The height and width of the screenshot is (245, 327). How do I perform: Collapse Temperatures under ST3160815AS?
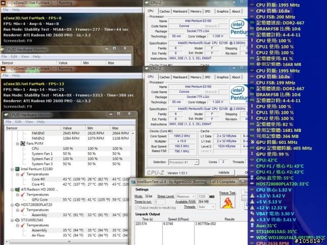tap(17, 226)
